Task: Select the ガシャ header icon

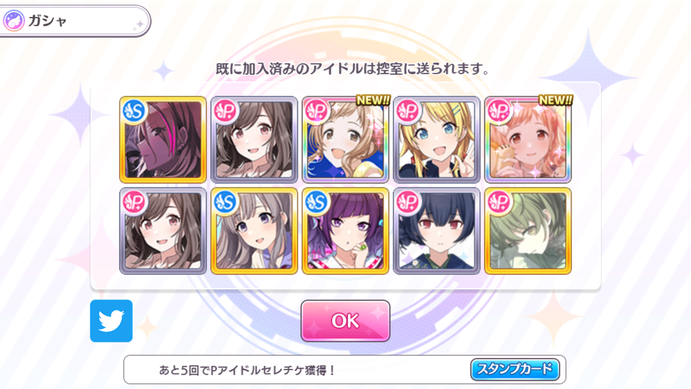Action: click(x=13, y=21)
